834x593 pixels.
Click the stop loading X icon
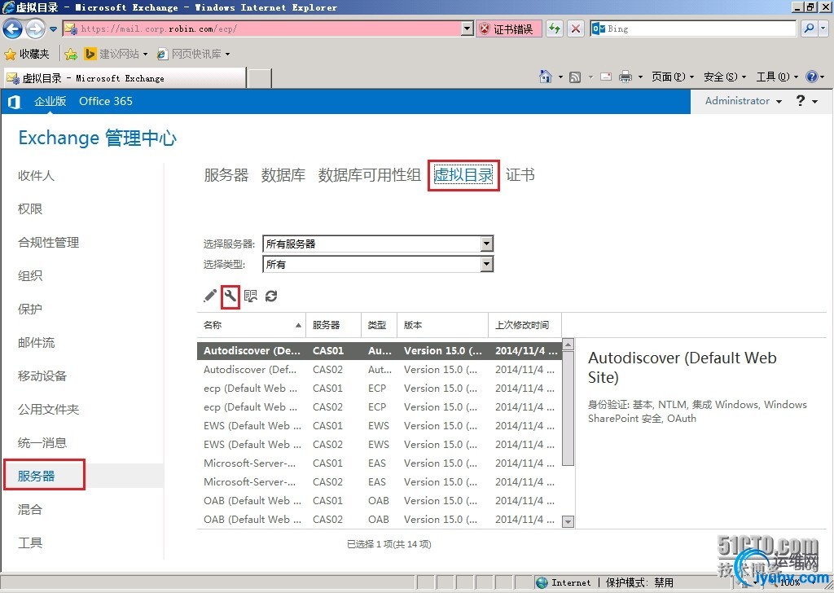[x=576, y=29]
